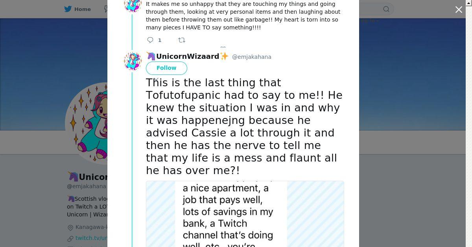Click the reply speech bubble icon
The image size is (472, 247).
pos(150,40)
